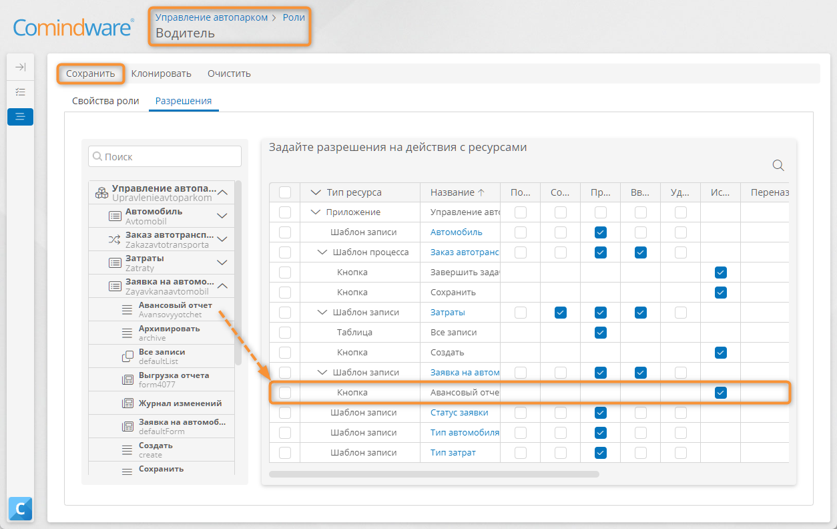Uncheck Создание permission for Затраты row
This screenshot has height=529, width=837.
point(560,313)
